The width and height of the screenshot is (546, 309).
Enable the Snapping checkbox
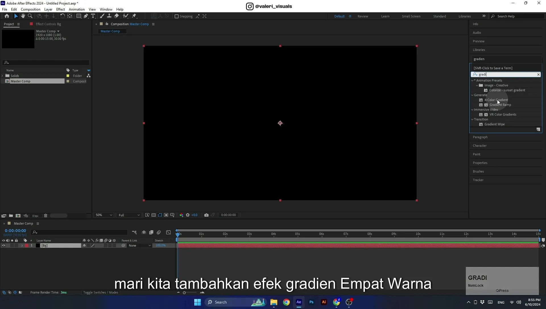tap(176, 16)
